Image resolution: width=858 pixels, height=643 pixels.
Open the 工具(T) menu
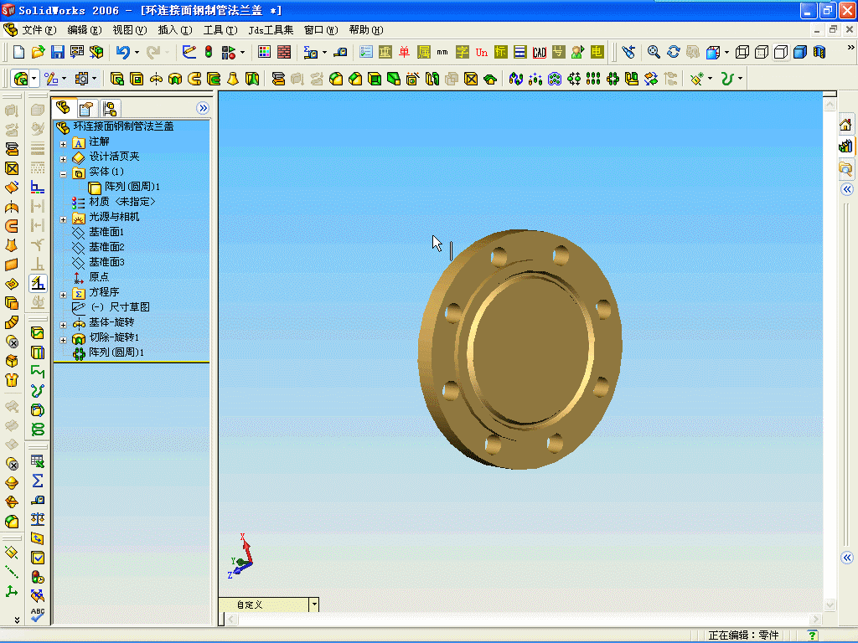pyautogui.click(x=220, y=30)
